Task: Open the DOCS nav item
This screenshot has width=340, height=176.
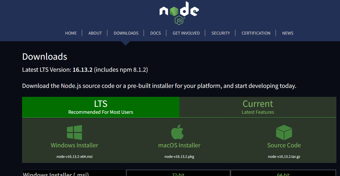Action: (156, 33)
